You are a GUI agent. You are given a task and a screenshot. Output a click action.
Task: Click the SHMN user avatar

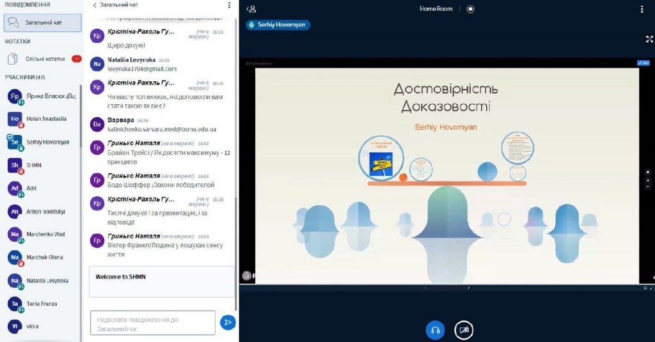point(15,165)
